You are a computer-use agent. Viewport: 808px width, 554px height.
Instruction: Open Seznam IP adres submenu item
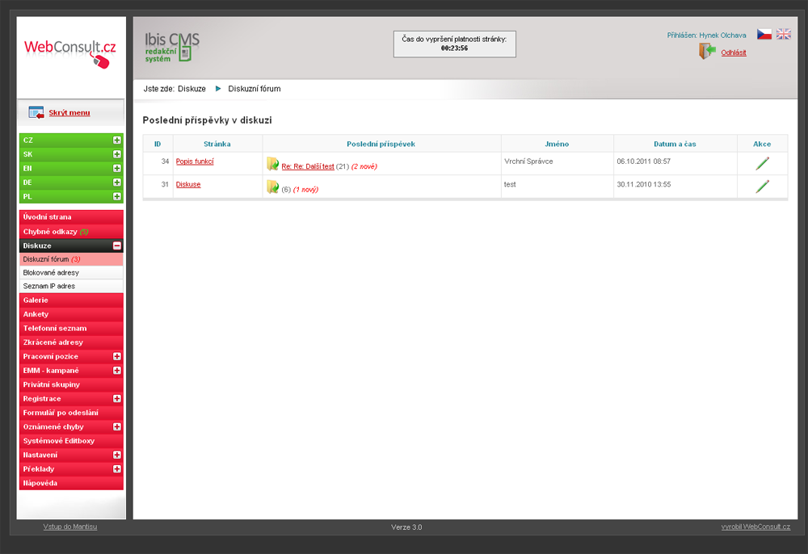pos(71,286)
